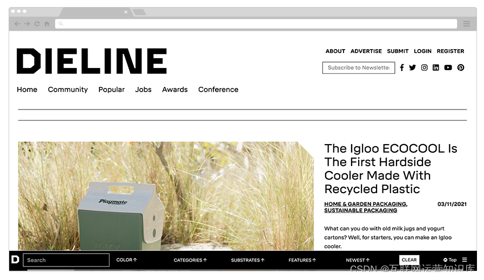484x280 pixels.
Task: Open the ADVERTISE link
Action: (x=366, y=51)
